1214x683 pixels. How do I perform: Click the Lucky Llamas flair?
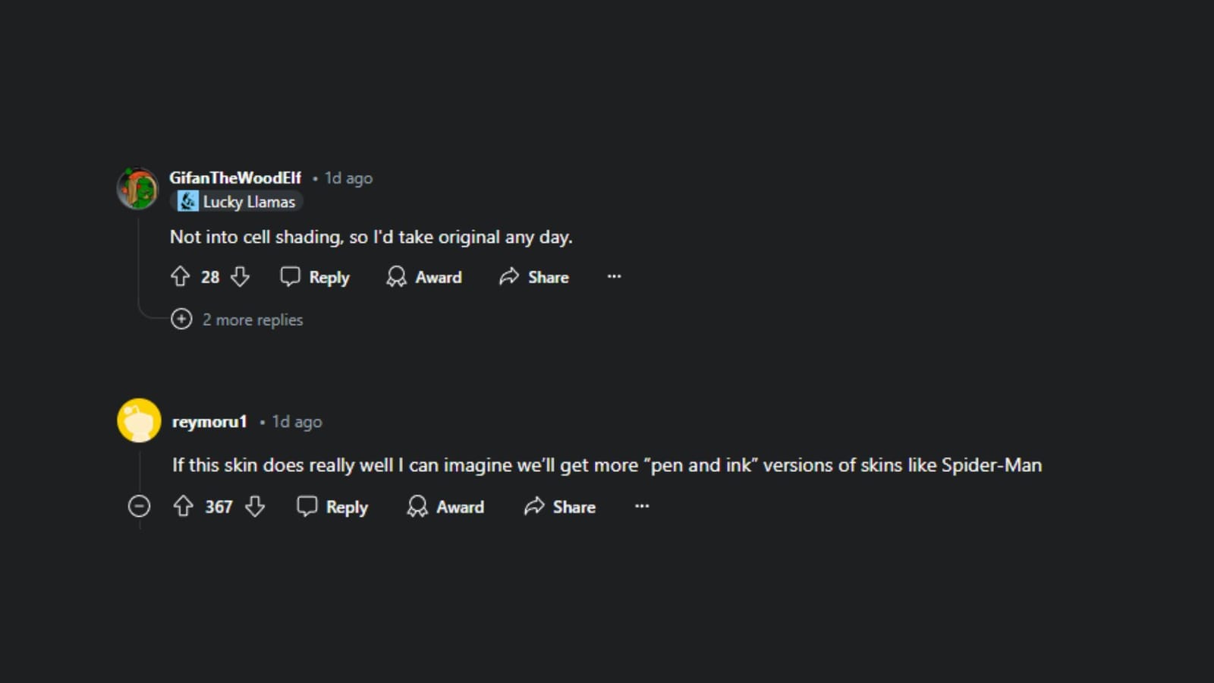[x=237, y=202]
